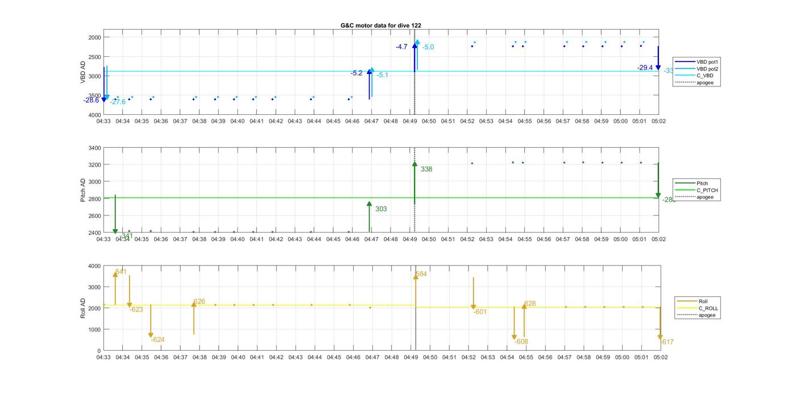Click the "-28.6" VBD data label

click(x=91, y=100)
